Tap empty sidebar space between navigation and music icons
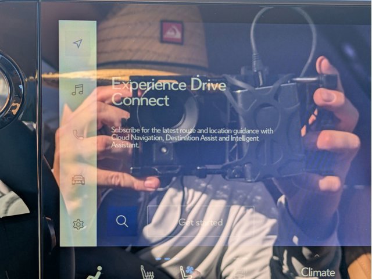The image size is (372, 279). tap(77, 67)
